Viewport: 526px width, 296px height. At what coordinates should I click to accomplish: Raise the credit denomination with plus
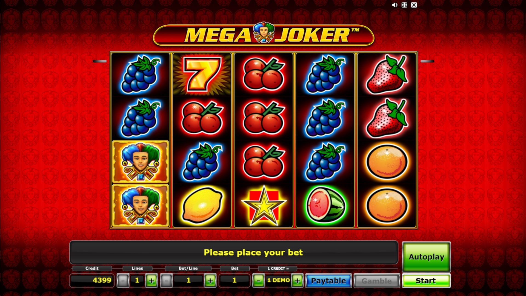pos(297,280)
